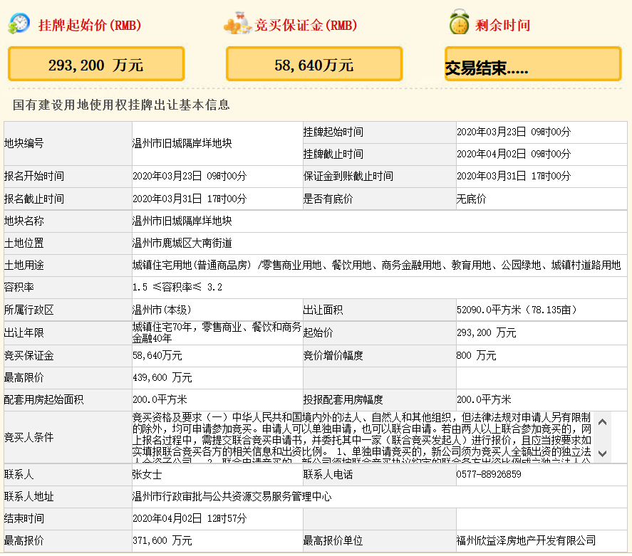Click the 保证金到账截止时间 label
The height and width of the screenshot is (556, 632).
point(348,177)
